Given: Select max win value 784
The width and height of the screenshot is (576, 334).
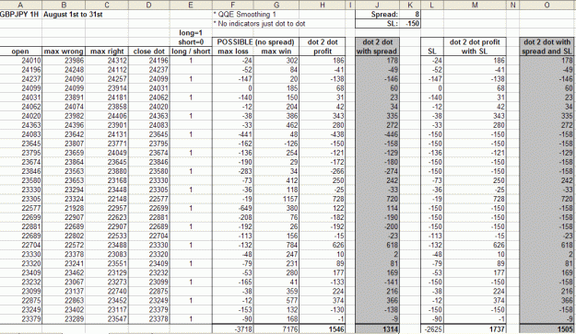Looking at the screenshot, I should [276, 246].
